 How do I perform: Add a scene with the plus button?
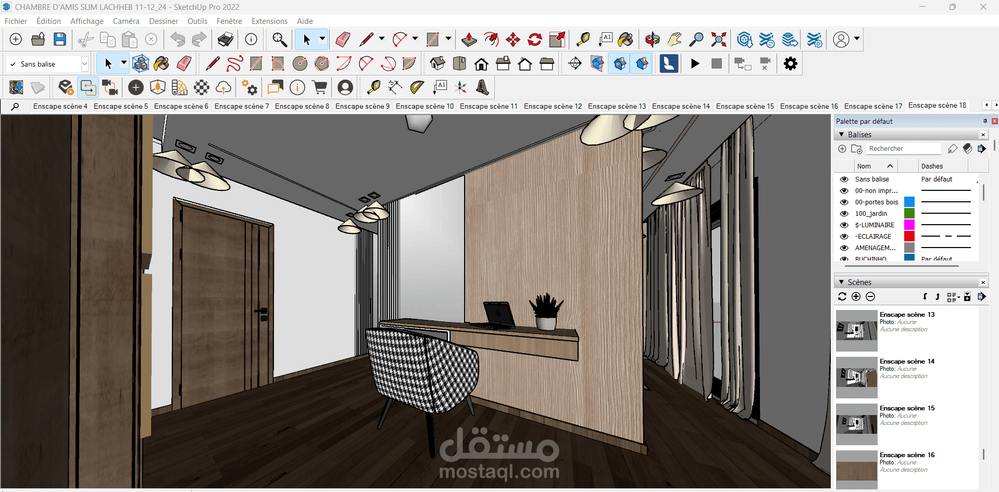856,296
